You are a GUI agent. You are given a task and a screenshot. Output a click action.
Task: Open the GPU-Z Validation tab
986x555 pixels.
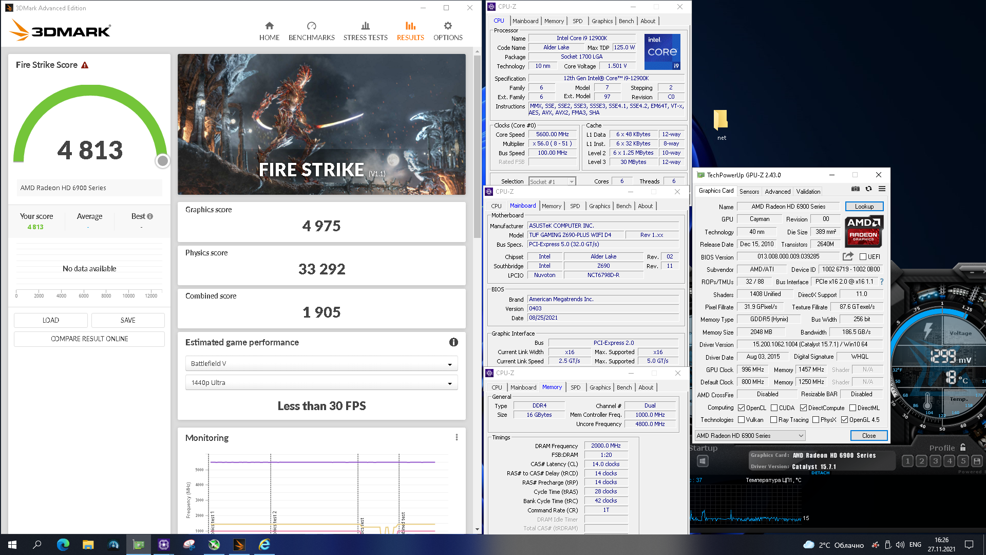pyautogui.click(x=808, y=192)
